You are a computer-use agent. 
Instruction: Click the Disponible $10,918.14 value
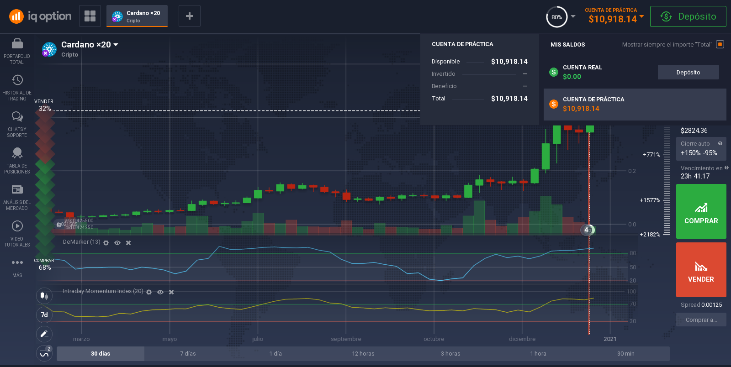click(x=509, y=62)
